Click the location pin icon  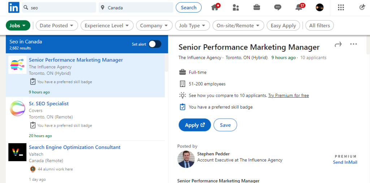point(102,8)
